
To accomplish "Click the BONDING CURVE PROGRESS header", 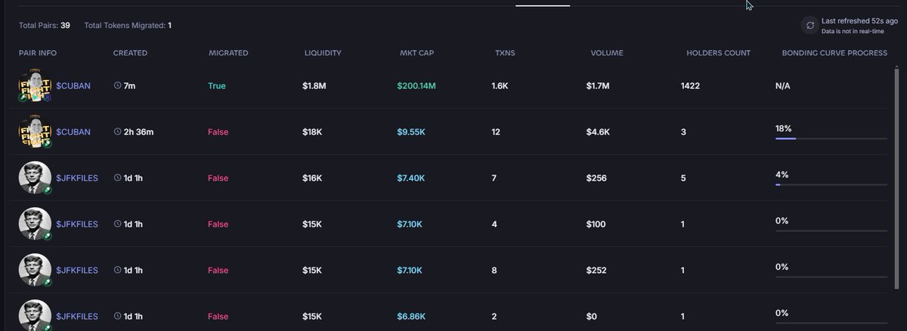I will point(834,53).
